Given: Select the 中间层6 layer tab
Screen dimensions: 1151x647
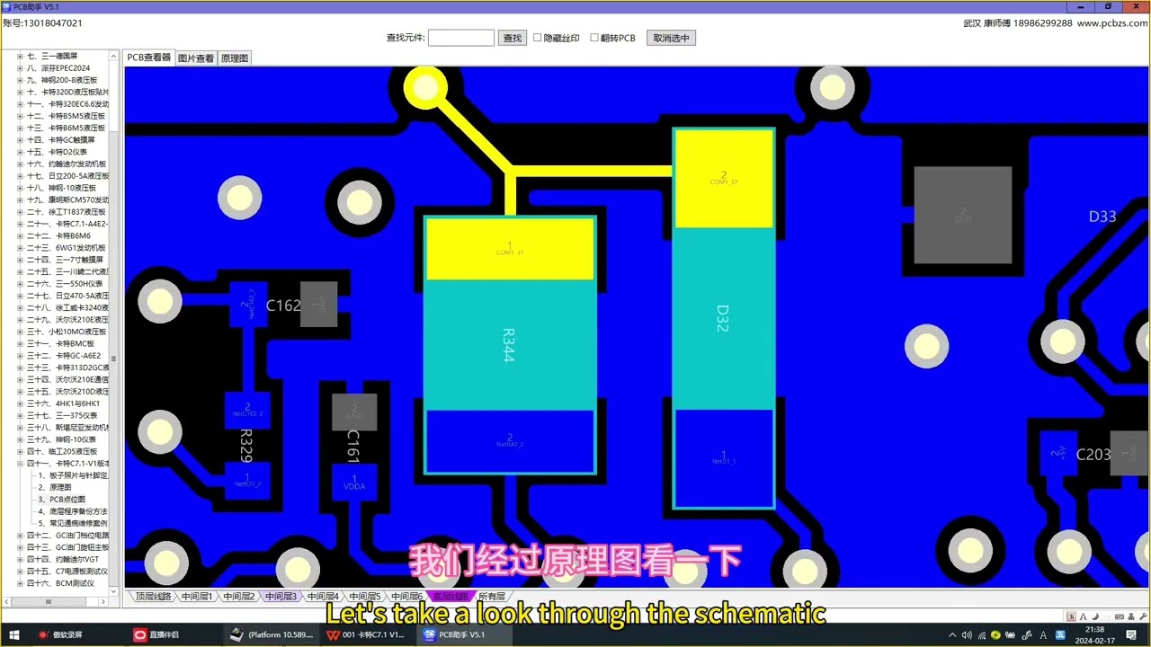Looking at the screenshot, I should click(406, 596).
